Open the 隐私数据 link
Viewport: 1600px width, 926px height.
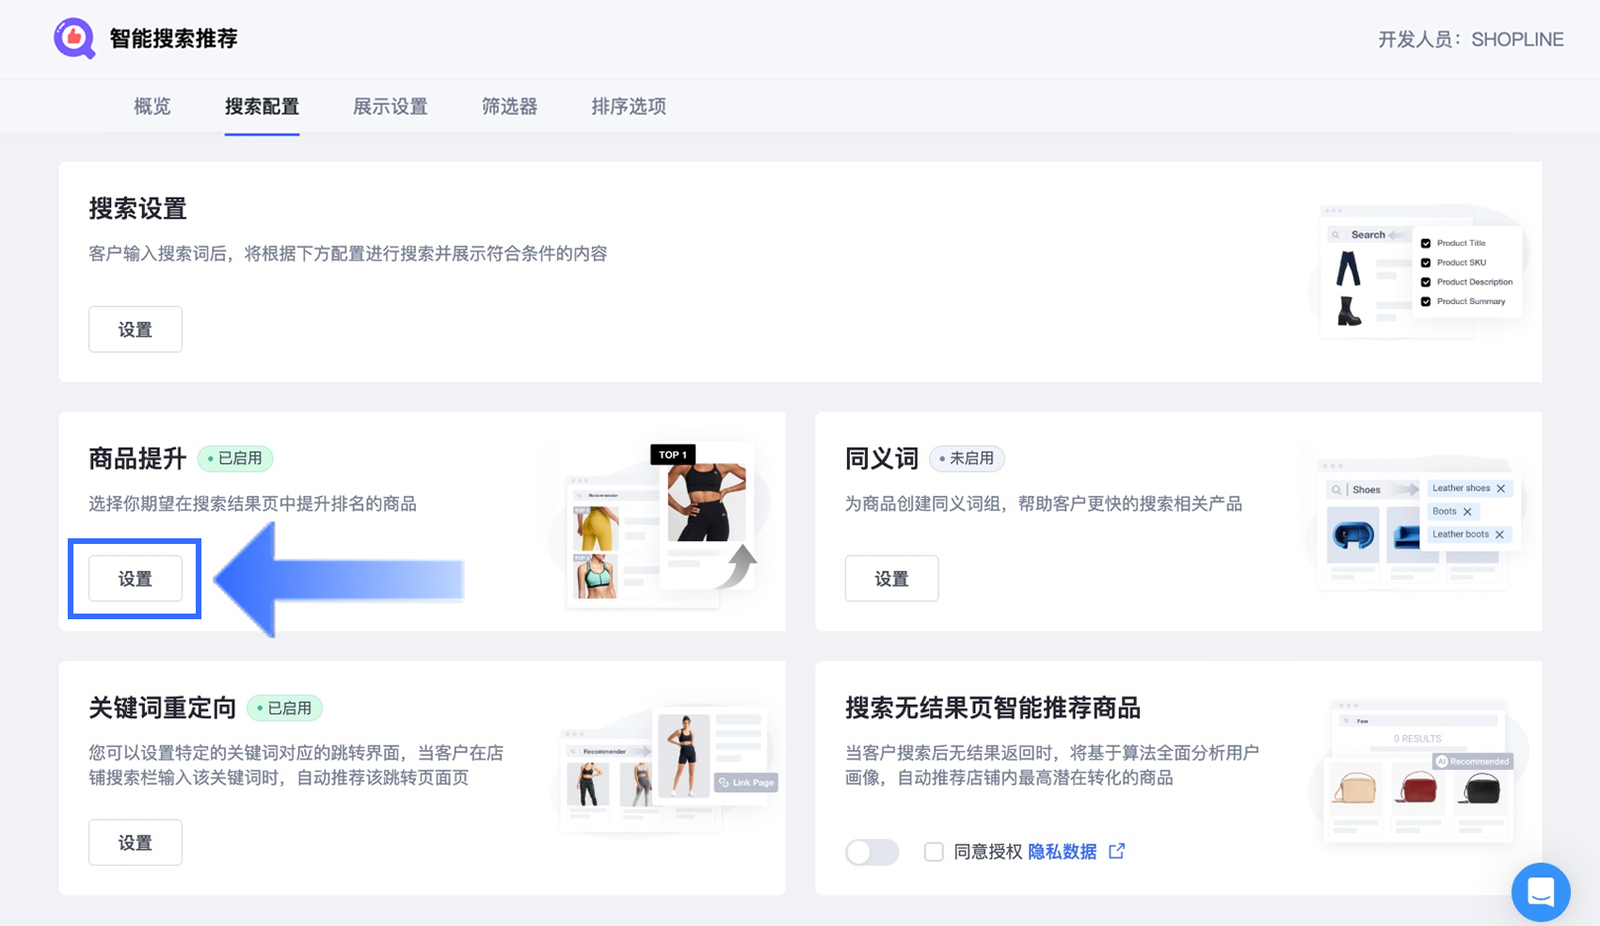[1062, 852]
